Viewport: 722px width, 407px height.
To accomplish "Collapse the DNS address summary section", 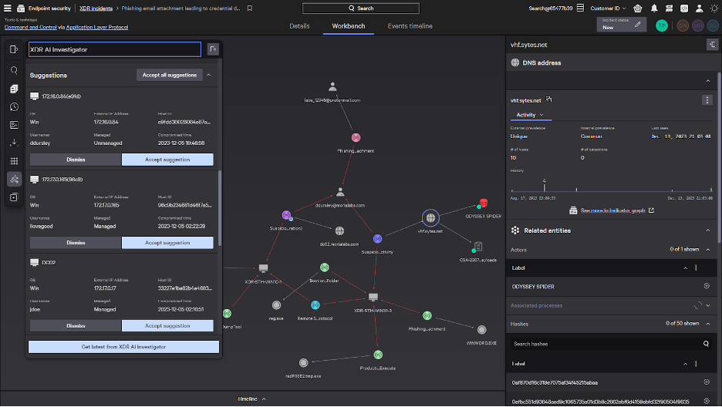I will pos(707,81).
